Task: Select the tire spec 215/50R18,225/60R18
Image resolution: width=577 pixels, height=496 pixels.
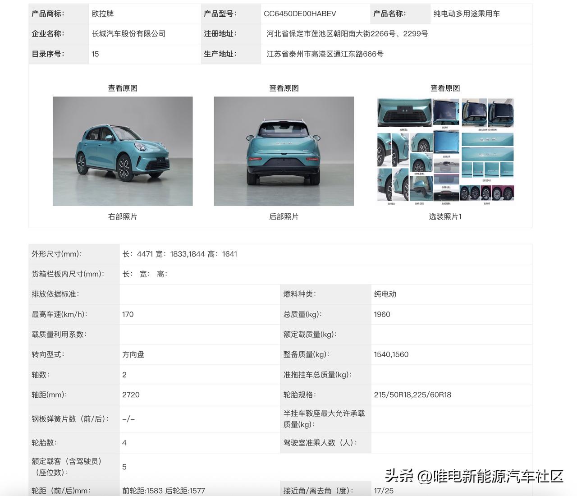Action: point(412,395)
